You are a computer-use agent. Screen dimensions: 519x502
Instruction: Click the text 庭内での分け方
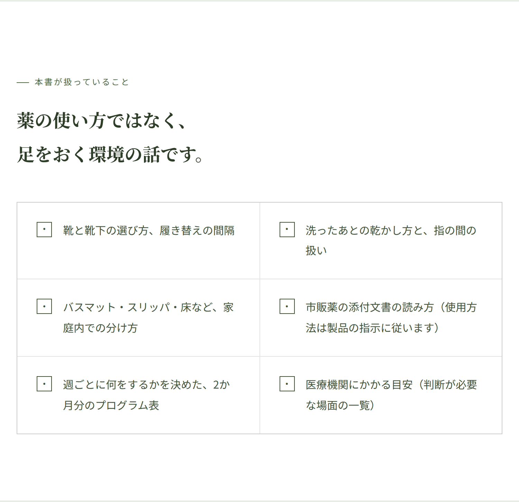[100, 328]
